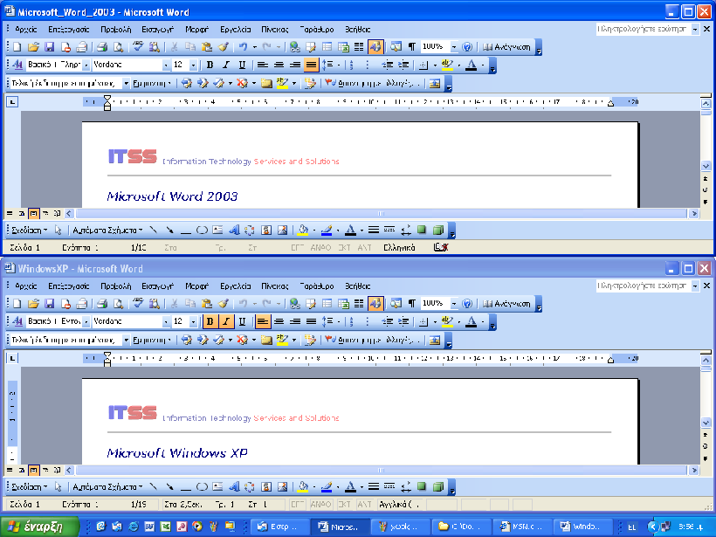
Task: Click Undo icon in Microsoft_Word_2003 window
Action: [x=244, y=47]
